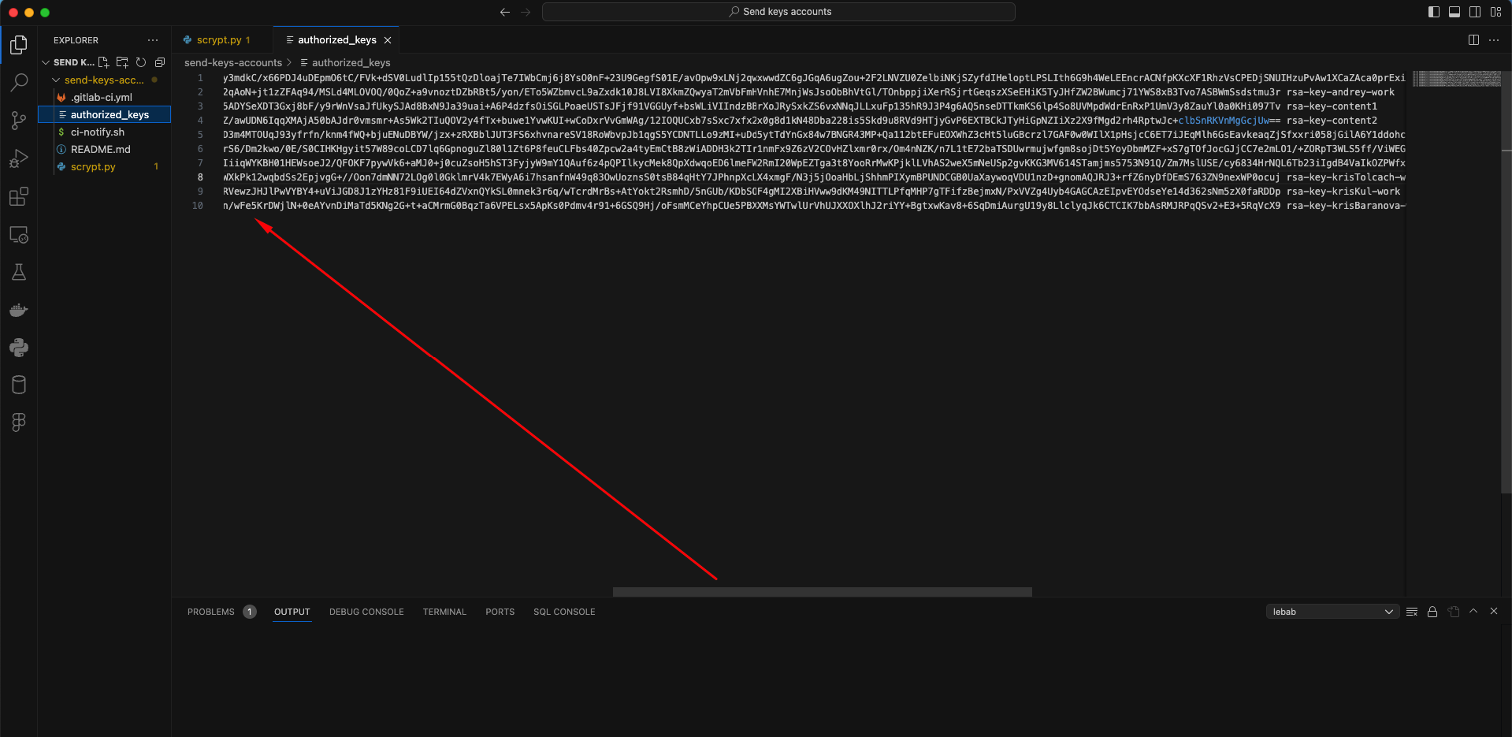Image resolution: width=1512 pixels, height=737 pixels.
Task: Open the Database view in activity bar
Action: (x=19, y=385)
